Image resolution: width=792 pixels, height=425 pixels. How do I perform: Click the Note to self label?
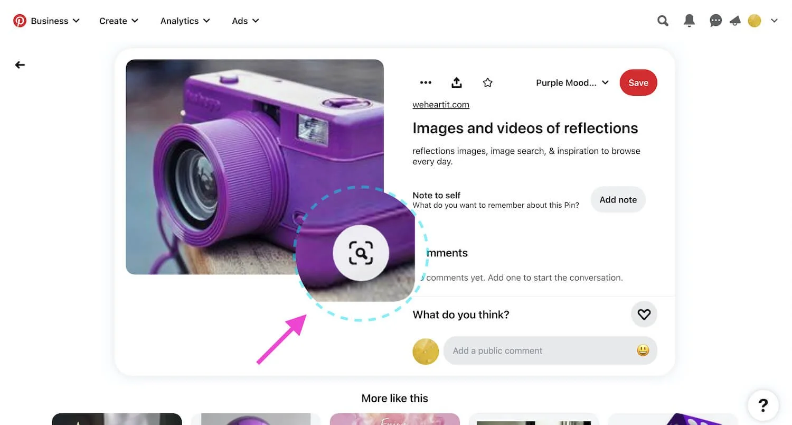pyautogui.click(x=437, y=195)
